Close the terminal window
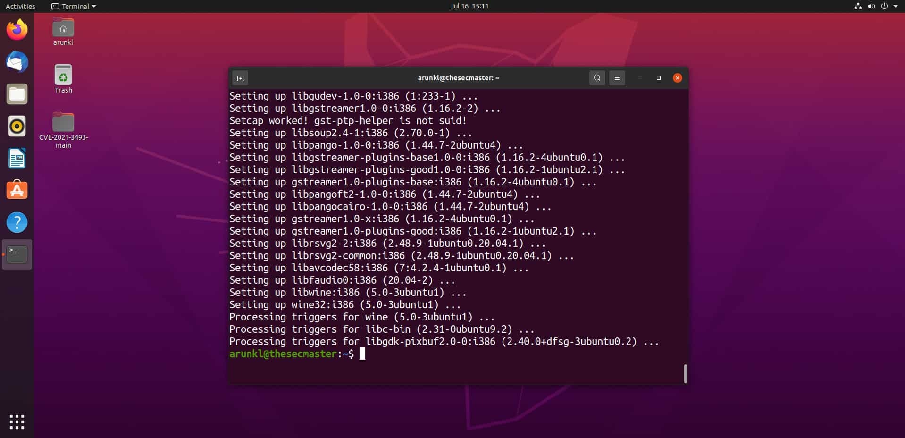 click(x=678, y=78)
